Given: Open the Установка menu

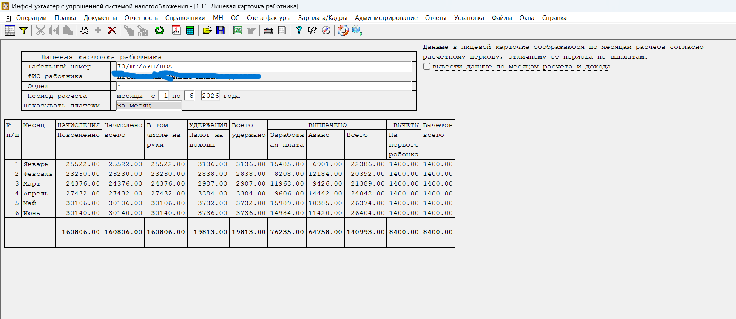Looking at the screenshot, I should (469, 18).
